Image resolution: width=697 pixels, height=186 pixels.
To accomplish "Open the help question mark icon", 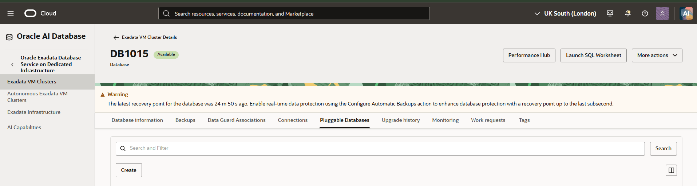I will coord(645,13).
